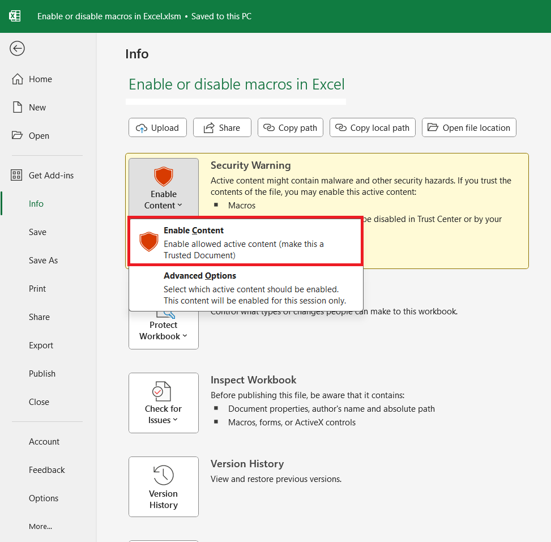
Task: Choose Advanced Options from the dropdown menu
Action: [x=246, y=288]
